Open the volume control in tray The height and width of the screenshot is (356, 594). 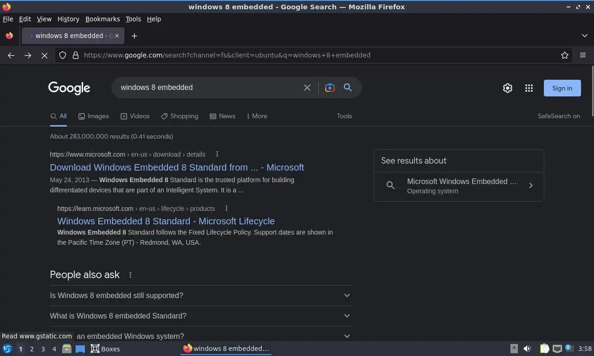[527, 349]
